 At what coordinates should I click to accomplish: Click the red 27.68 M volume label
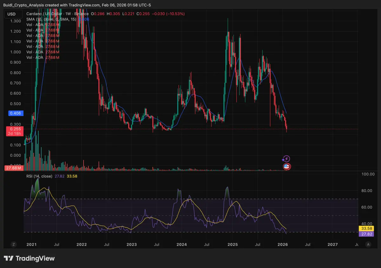click(x=13, y=168)
